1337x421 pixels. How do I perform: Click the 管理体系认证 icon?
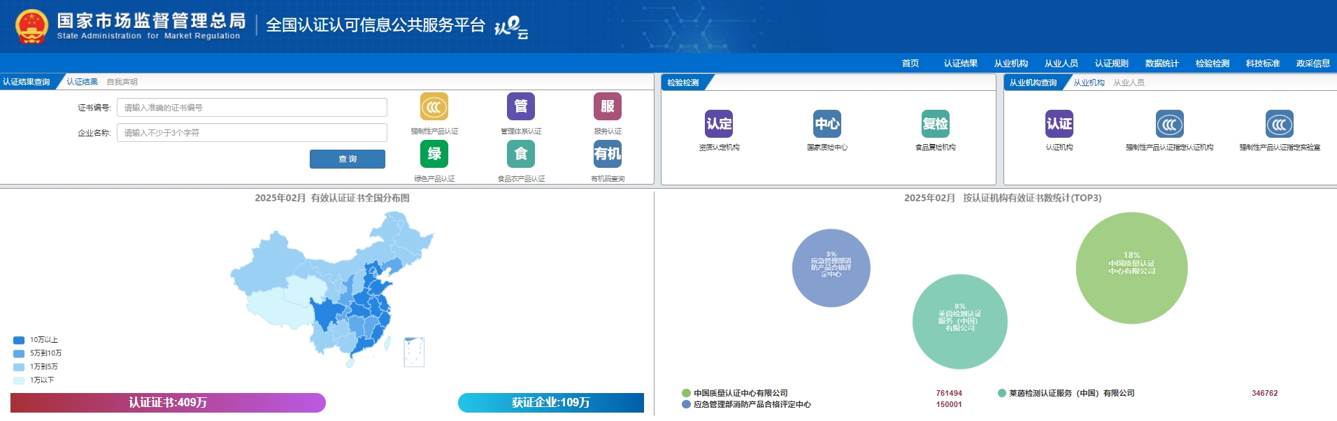click(520, 107)
